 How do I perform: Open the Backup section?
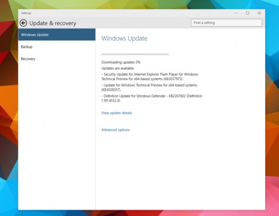(x=27, y=47)
